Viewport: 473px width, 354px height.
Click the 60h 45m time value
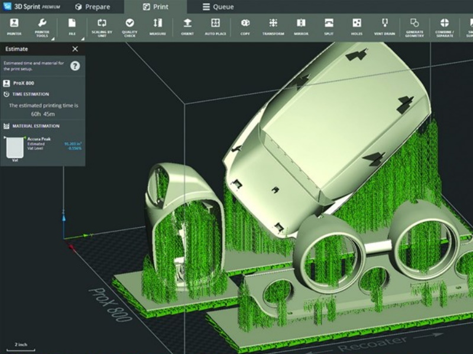point(43,114)
